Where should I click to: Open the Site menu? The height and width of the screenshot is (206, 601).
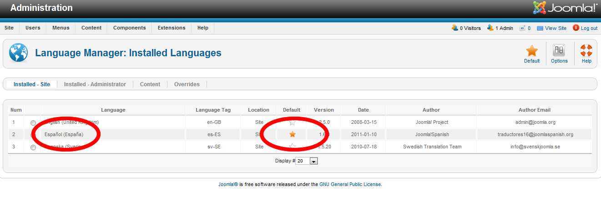(x=9, y=28)
